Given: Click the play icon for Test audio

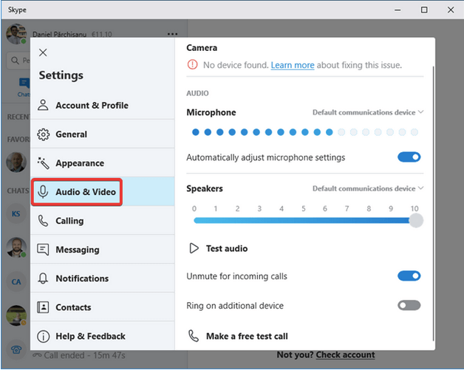Looking at the screenshot, I should pyautogui.click(x=194, y=248).
